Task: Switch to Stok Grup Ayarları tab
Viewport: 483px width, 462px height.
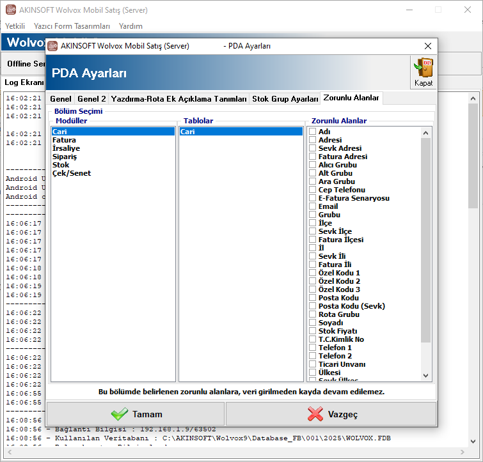Action: 285,99
